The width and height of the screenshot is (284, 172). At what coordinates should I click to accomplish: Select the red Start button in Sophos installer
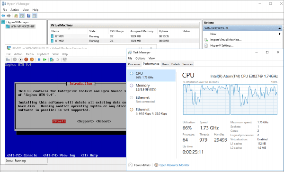(x=59, y=121)
